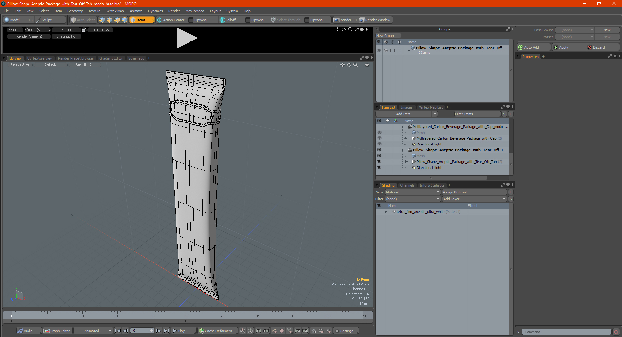
Task: Select polygons selection mode cube icon
Action: click(117, 20)
